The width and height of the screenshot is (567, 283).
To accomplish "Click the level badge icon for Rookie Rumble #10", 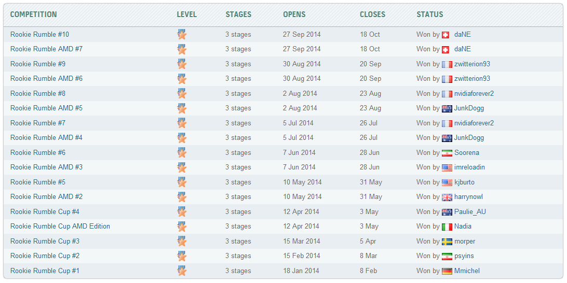I will [181, 35].
